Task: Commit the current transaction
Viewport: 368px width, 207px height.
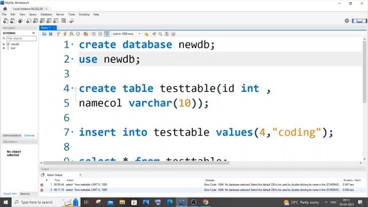Action: (94, 34)
